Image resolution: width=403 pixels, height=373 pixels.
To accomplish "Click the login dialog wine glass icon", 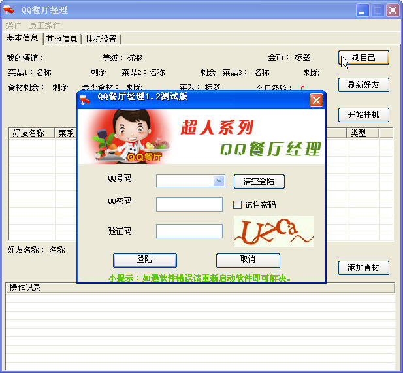I will point(84,99).
